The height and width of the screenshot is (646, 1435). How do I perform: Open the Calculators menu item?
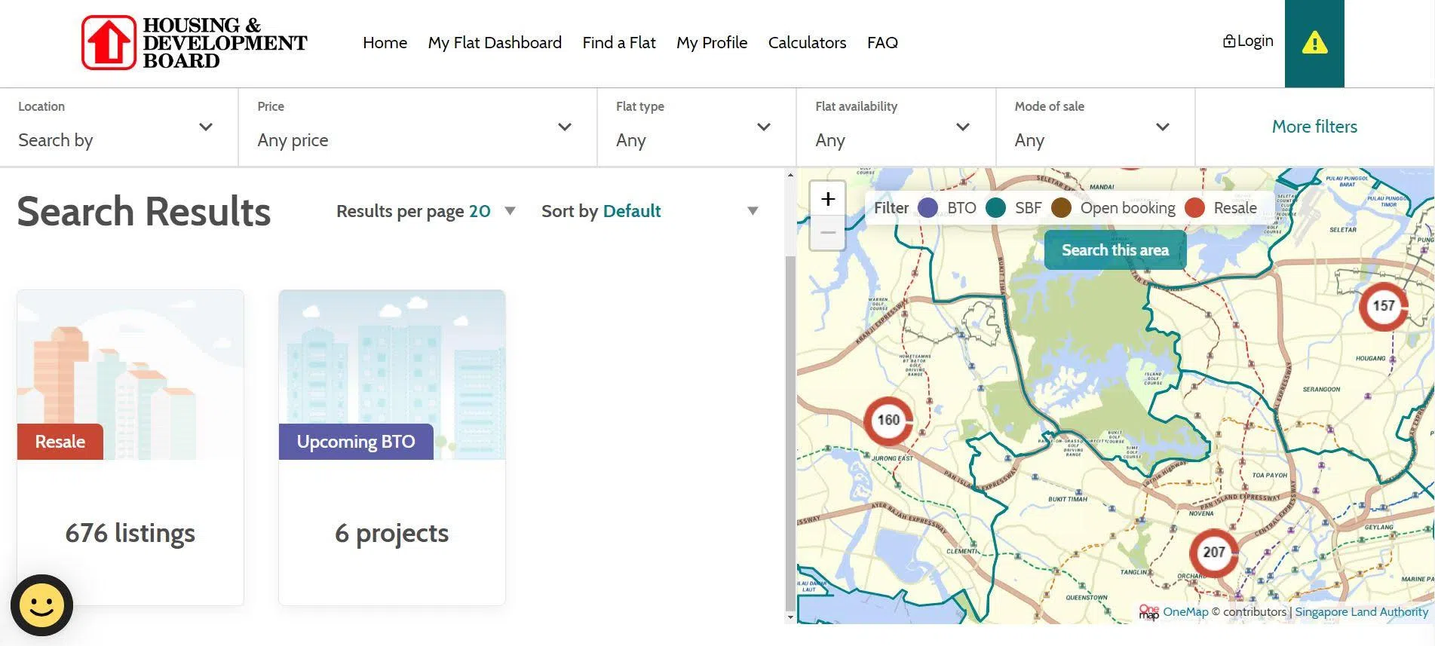[x=806, y=43]
